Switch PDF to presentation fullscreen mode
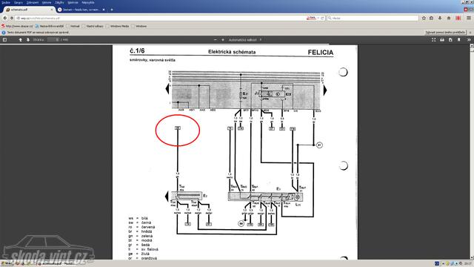 (433, 39)
